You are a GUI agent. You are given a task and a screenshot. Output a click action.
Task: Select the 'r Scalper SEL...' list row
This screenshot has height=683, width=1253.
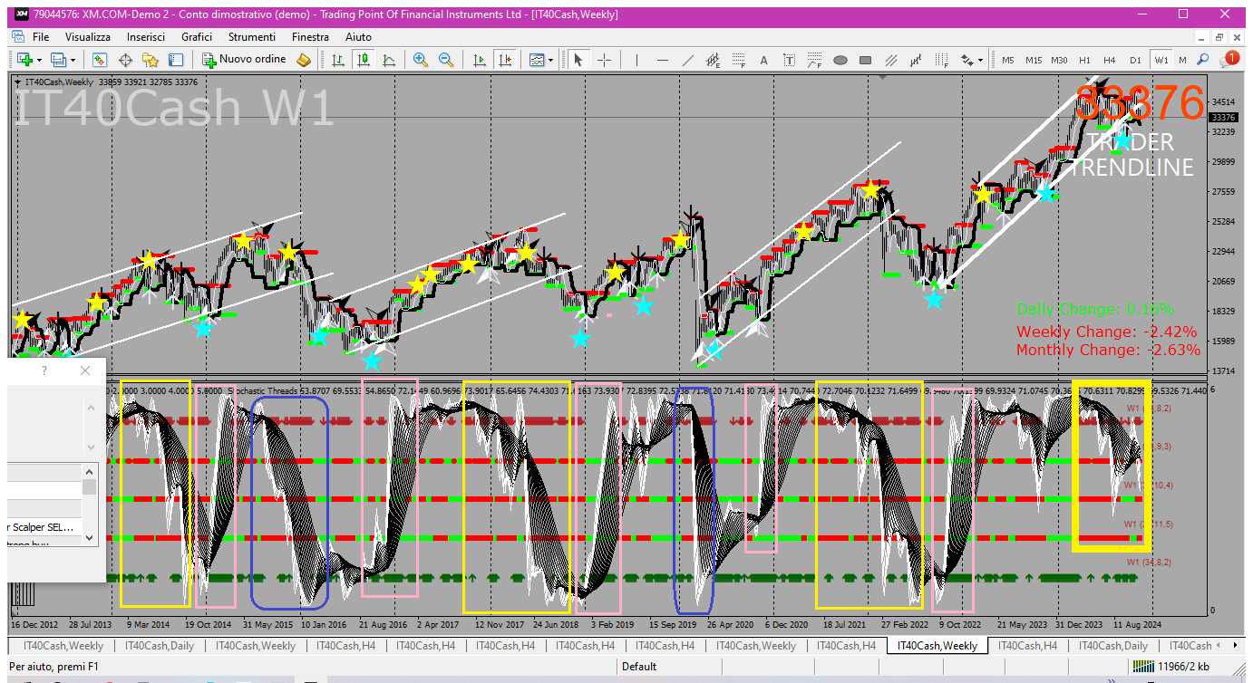tap(44, 526)
